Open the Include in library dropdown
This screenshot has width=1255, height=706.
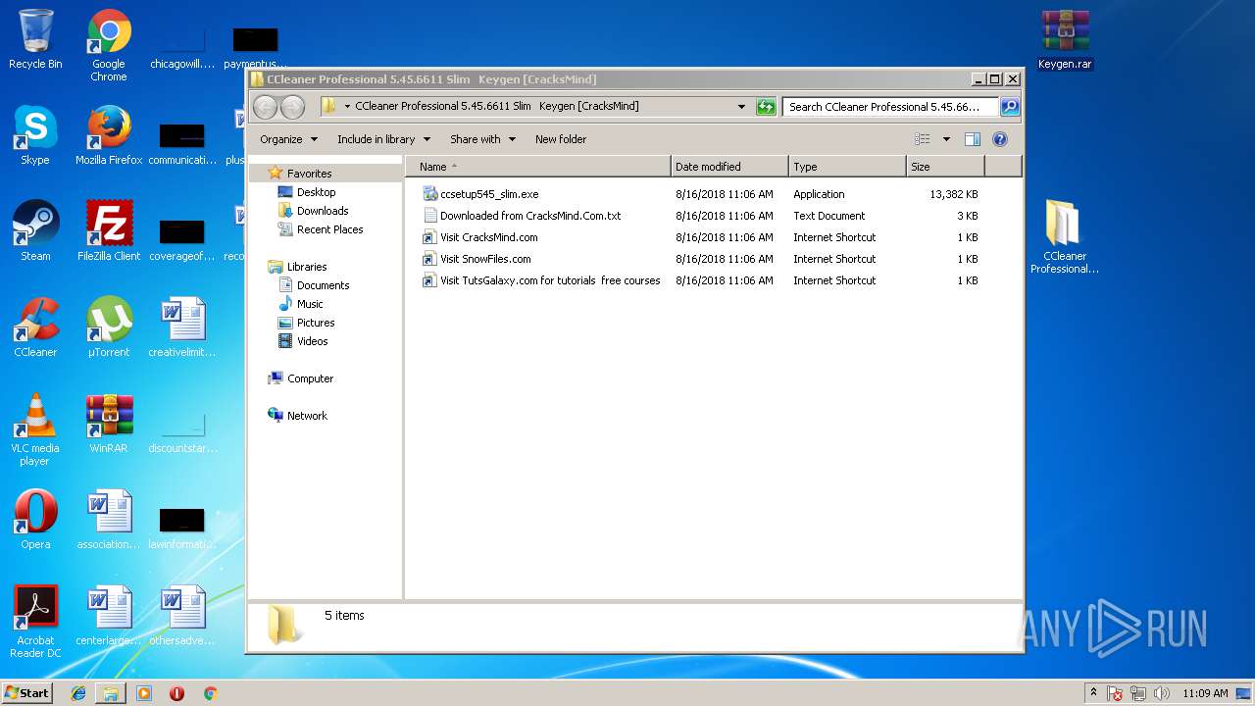(x=383, y=139)
